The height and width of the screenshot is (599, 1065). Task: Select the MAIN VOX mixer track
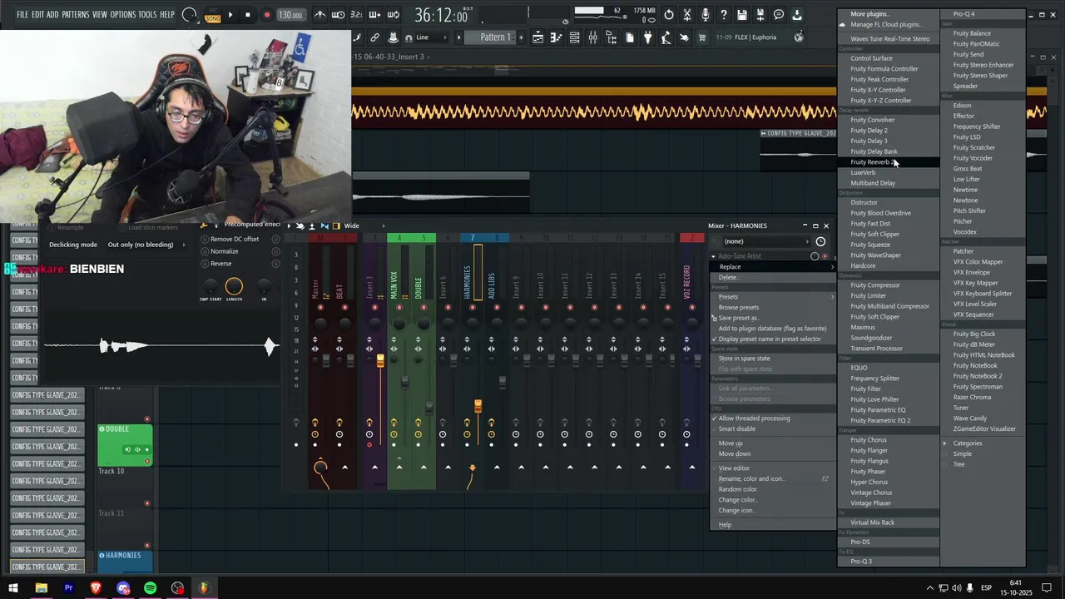394,285
